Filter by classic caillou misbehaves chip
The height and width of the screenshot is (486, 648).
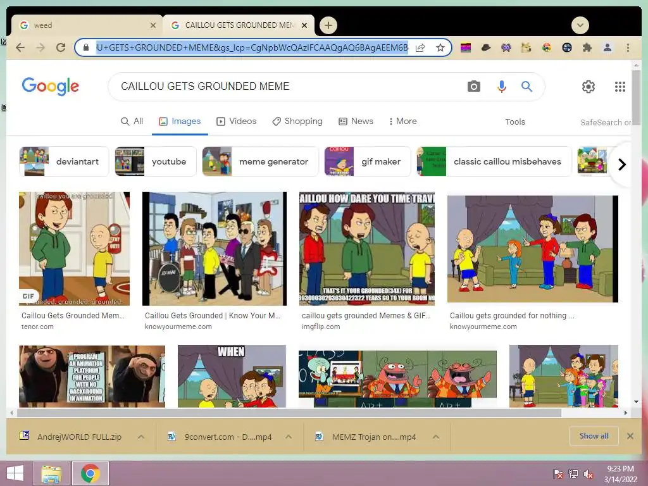coord(494,161)
